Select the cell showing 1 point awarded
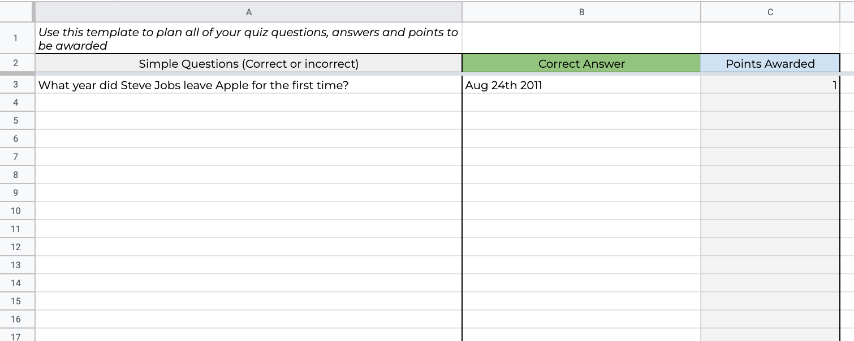The height and width of the screenshot is (341, 854). pyautogui.click(x=770, y=84)
